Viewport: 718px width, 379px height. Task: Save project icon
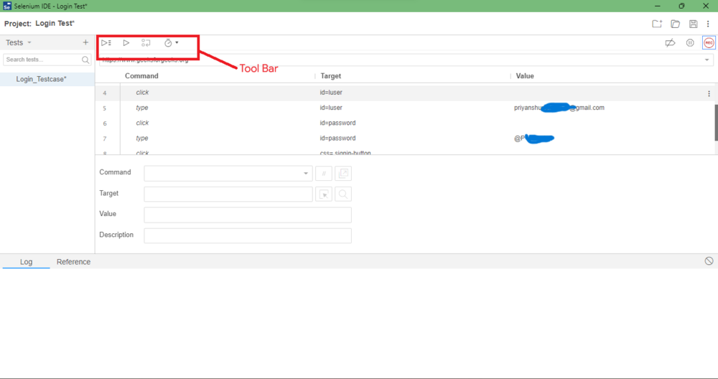[694, 24]
